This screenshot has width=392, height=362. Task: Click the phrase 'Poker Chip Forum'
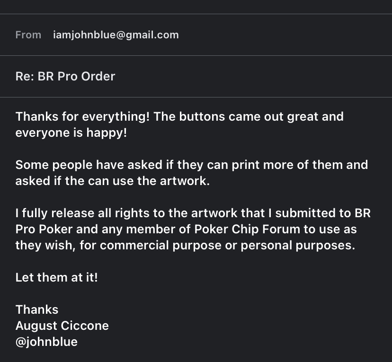click(247, 229)
